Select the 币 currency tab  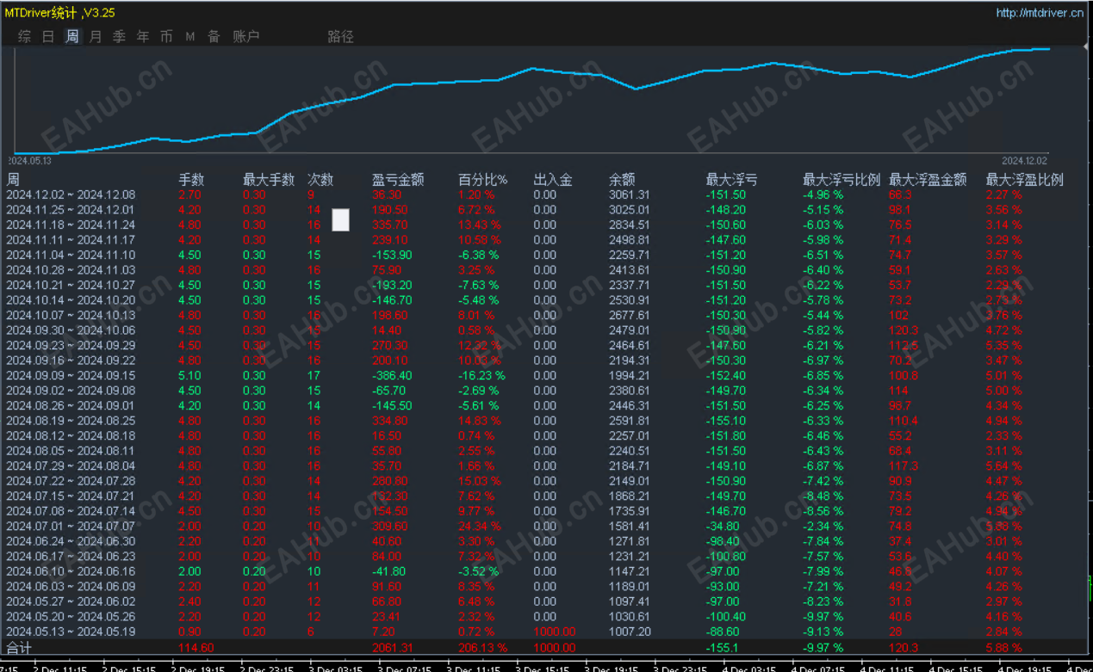click(166, 36)
